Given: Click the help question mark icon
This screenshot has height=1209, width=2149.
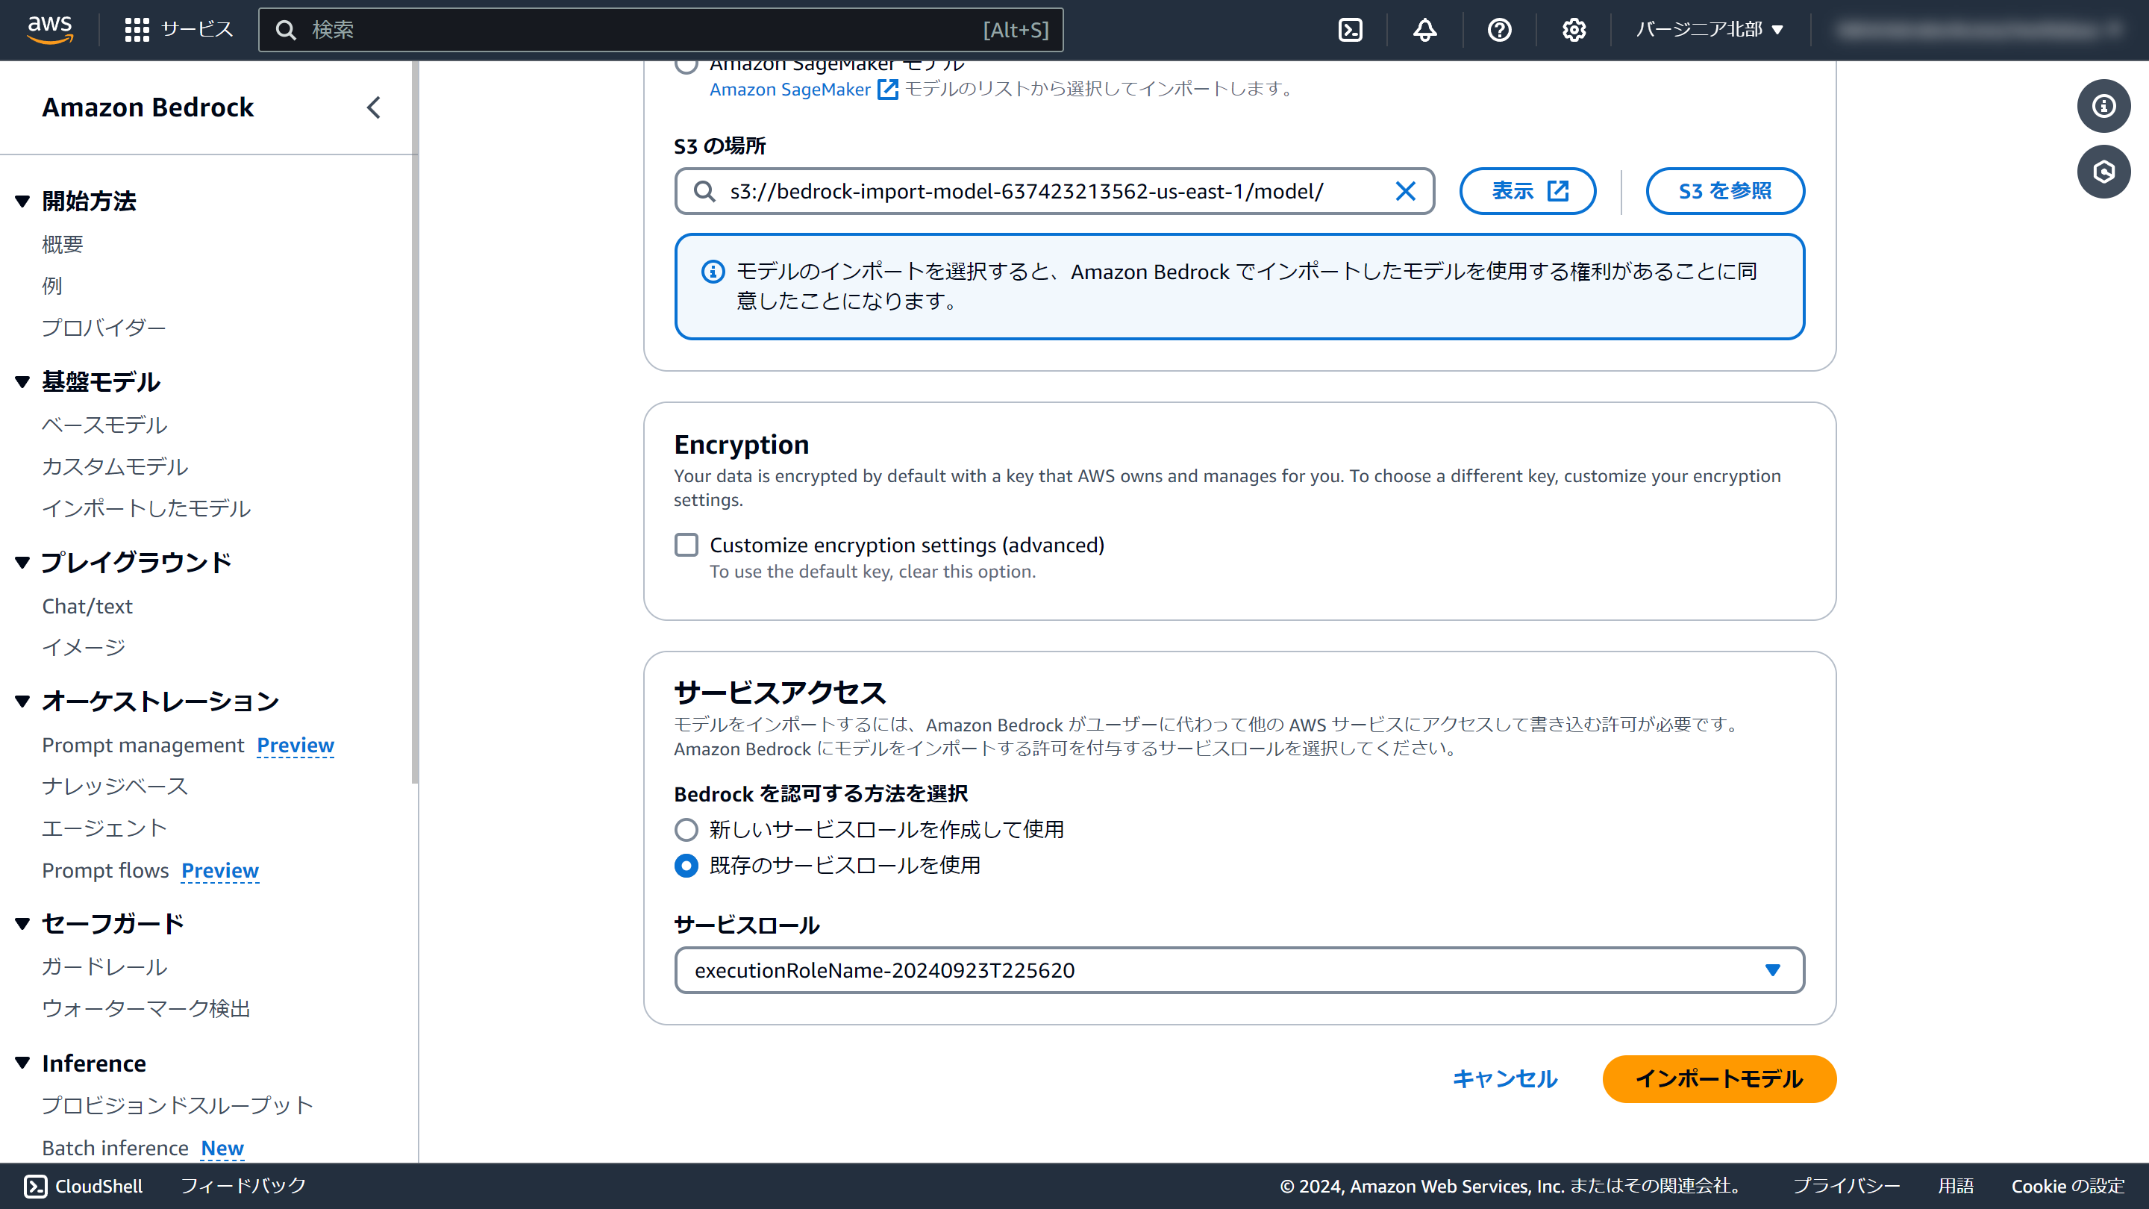Looking at the screenshot, I should click(x=1499, y=30).
